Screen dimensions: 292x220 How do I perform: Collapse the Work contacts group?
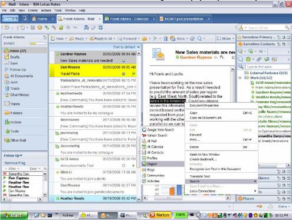(x=240, y=78)
